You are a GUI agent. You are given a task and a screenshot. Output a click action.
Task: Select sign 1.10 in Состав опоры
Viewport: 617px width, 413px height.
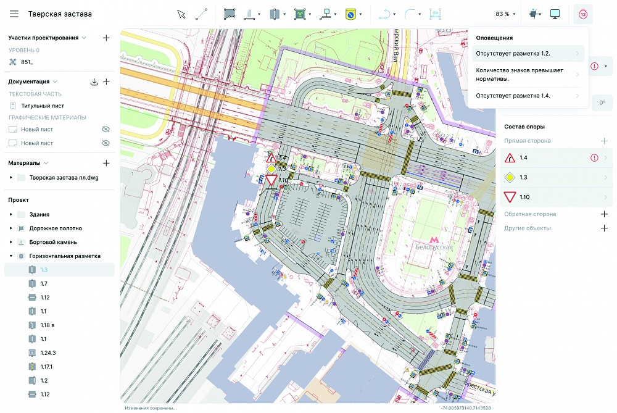(557, 197)
